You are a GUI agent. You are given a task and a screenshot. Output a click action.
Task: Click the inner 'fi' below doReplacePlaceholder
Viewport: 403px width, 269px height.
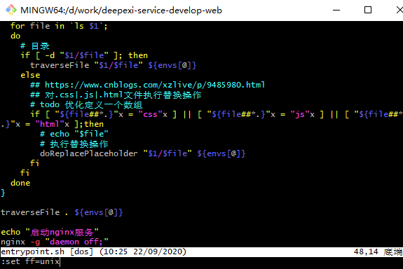(34, 163)
